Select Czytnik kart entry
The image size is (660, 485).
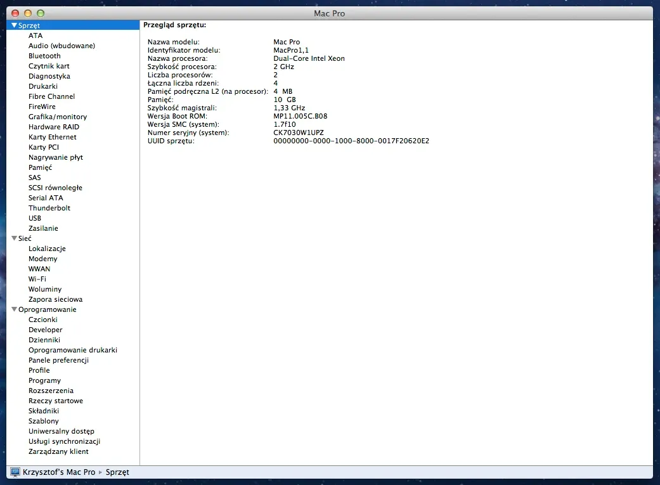click(x=49, y=66)
